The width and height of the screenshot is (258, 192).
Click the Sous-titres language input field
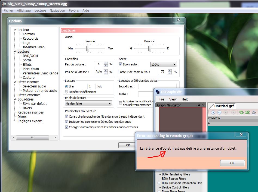tap(157, 86)
